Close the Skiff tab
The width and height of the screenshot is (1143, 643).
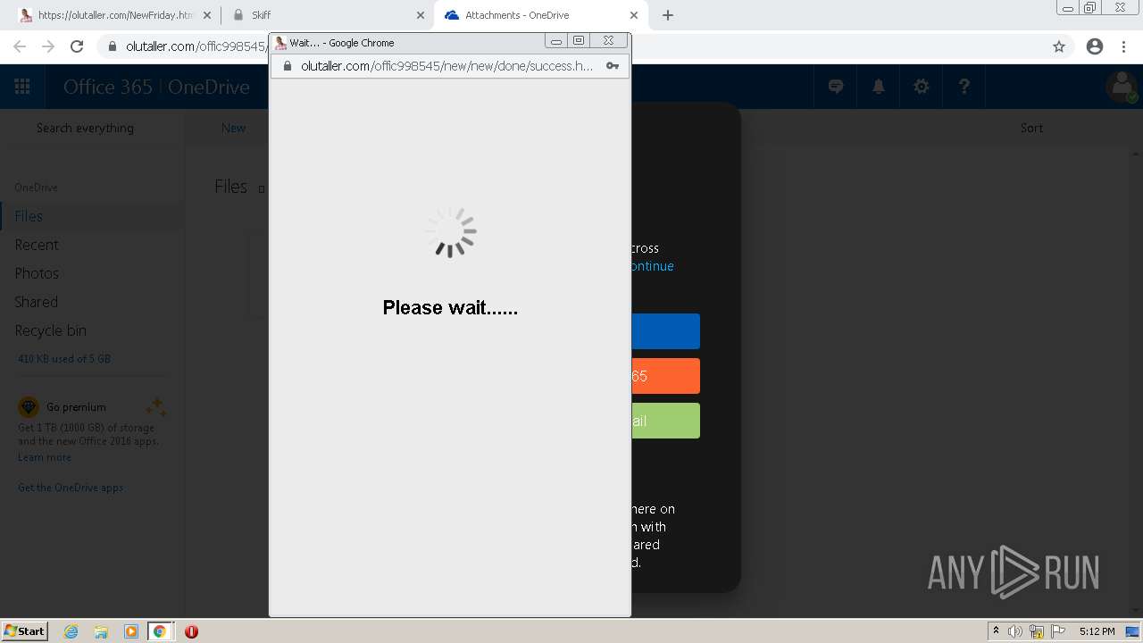pos(421,15)
